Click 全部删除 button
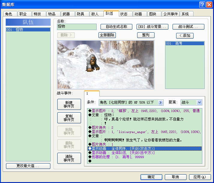Screen dimensions: 214x183 coord(107,35)
